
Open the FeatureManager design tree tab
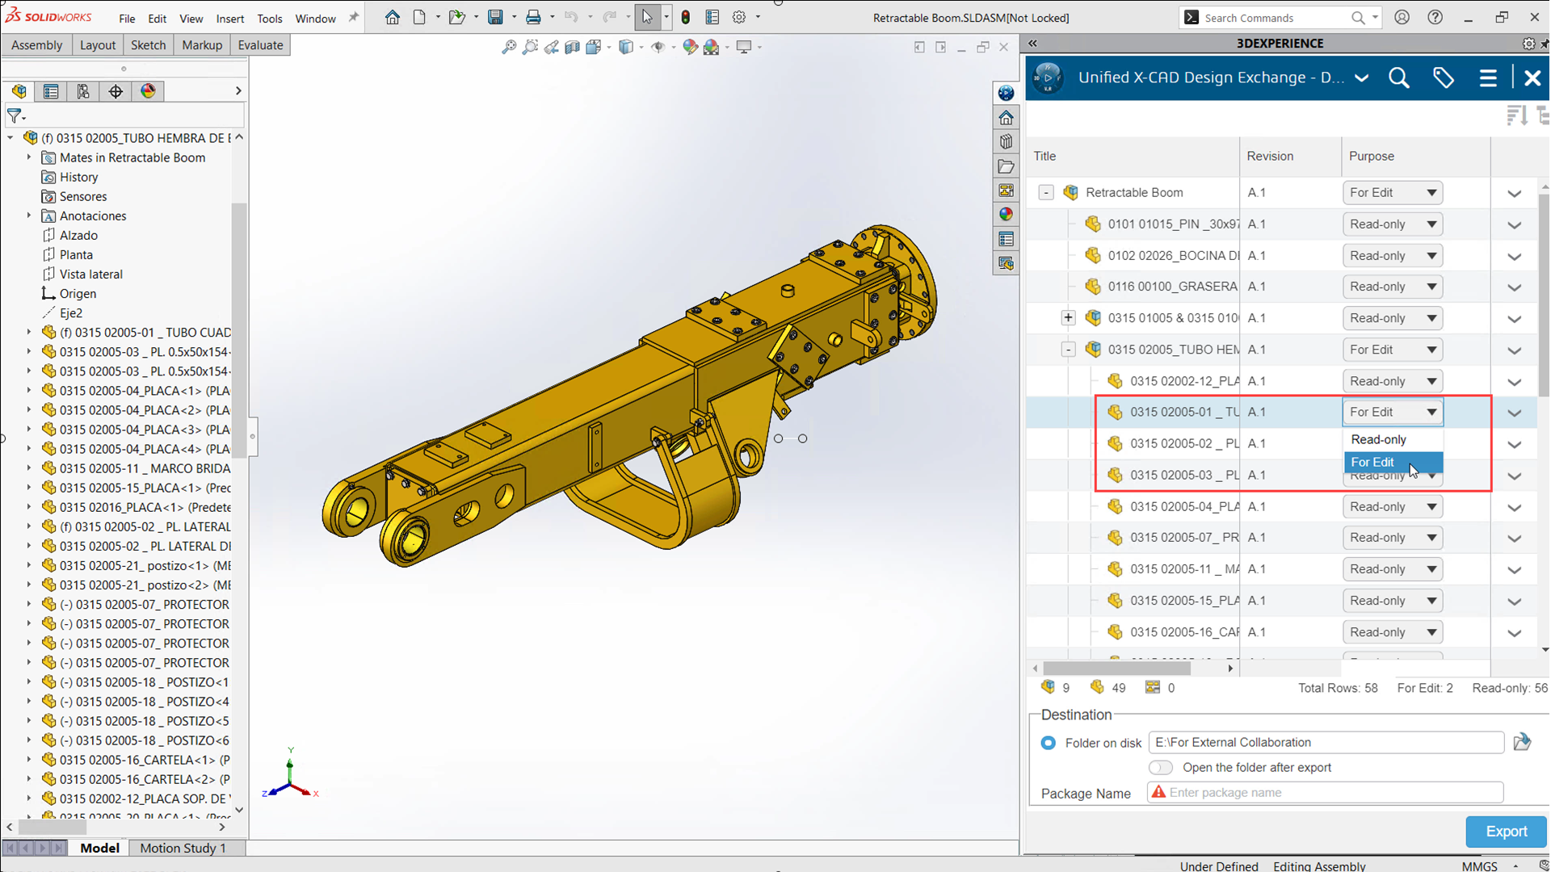[x=19, y=91]
